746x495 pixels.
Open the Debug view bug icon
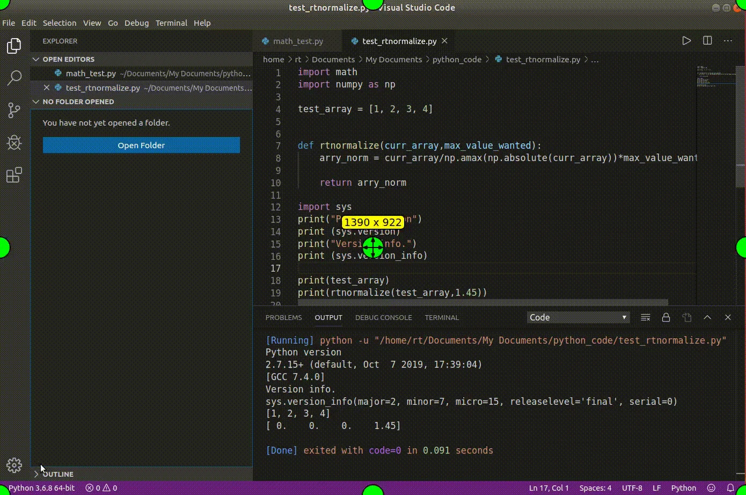pyautogui.click(x=14, y=142)
